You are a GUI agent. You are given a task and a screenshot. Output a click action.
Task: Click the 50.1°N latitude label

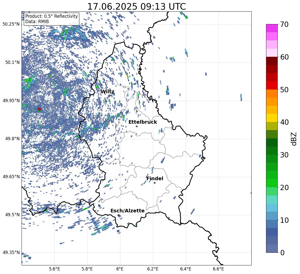click(x=12, y=62)
